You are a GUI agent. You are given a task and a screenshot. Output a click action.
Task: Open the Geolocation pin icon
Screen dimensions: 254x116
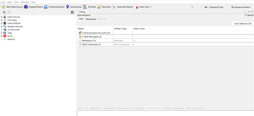click(x=67, y=7)
